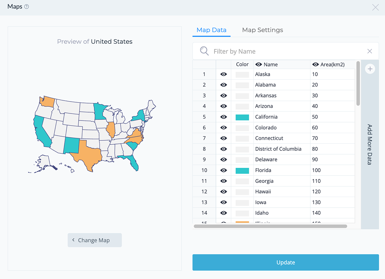Click the Florida color swatch
The width and height of the screenshot is (385, 279).
[x=242, y=170]
